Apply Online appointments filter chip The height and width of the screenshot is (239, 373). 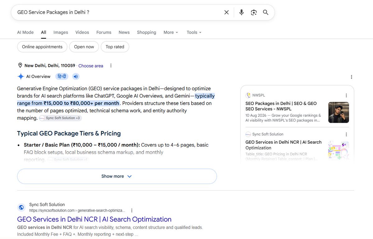point(42,47)
